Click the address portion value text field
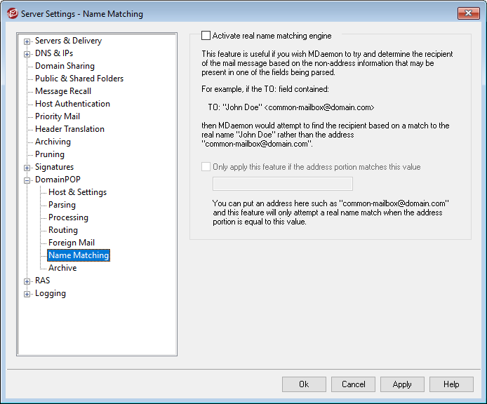 click(x=282, y=184)
